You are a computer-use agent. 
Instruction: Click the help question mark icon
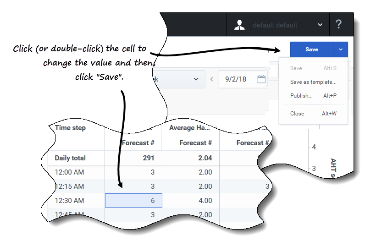[338, 24]
